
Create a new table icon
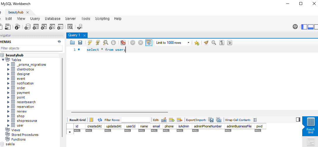[x=36, y=27]
